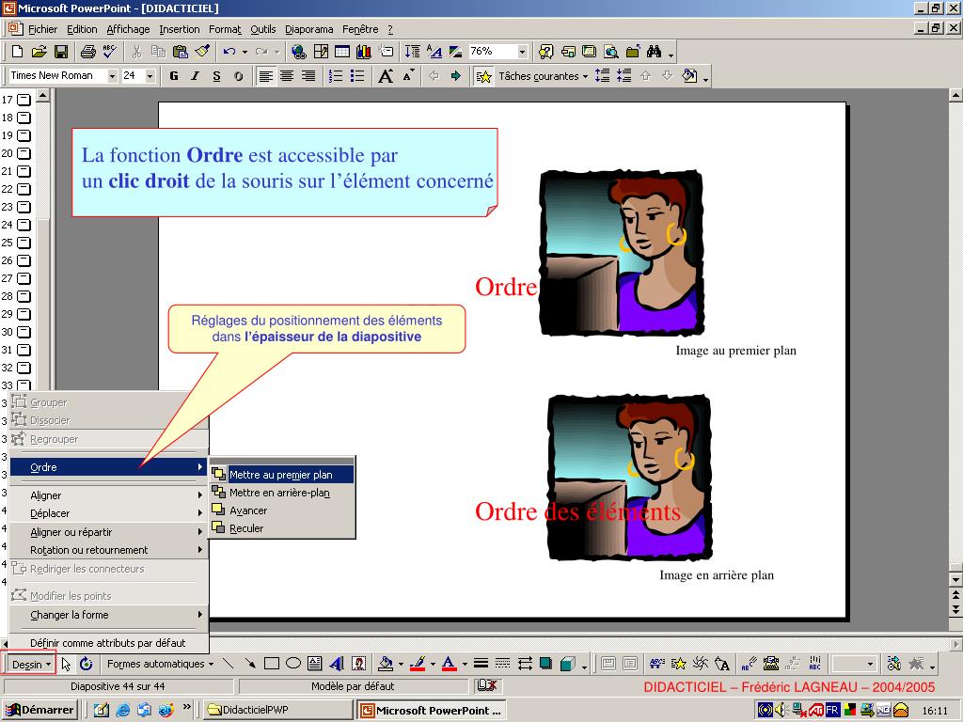
Task: Choose Rotation ou retournement entry
Action: coord(109,549)
